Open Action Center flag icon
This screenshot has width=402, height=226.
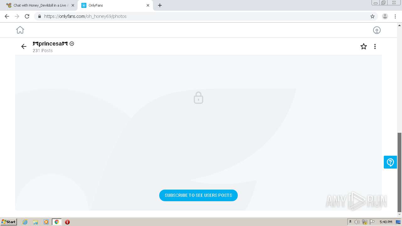(x=372, y=222)
